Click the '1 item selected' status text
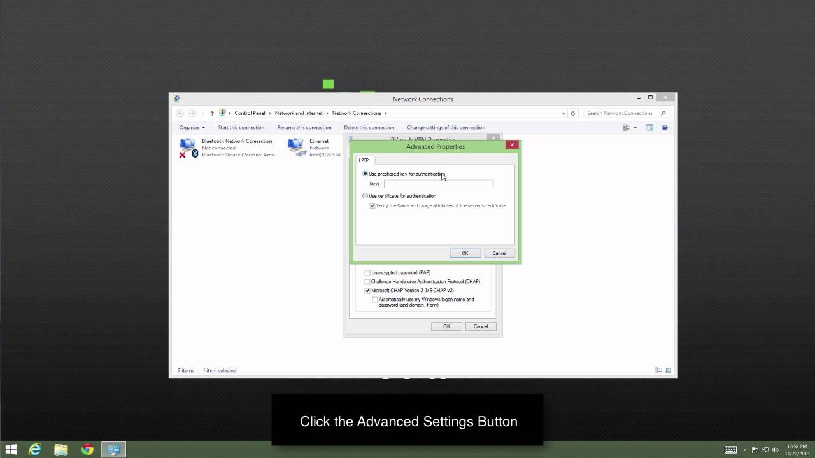This screenshot has height=458, width=815. (220, 370)
